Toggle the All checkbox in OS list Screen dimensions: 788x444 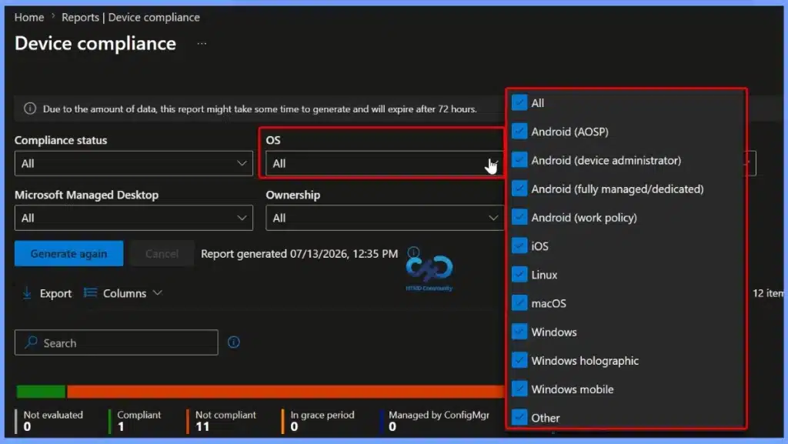pos(519,103)
